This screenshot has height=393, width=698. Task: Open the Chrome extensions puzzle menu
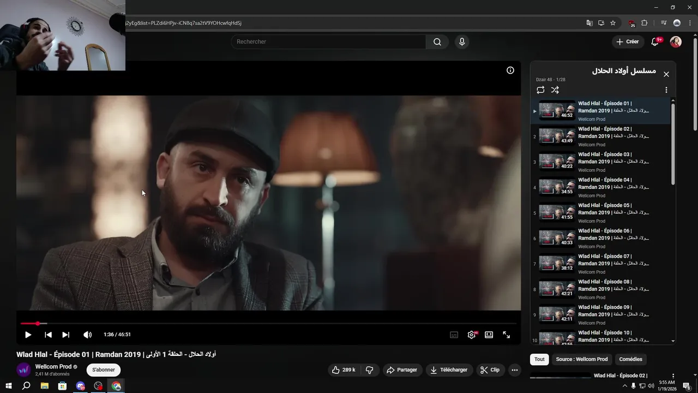(x=645, y=23)
